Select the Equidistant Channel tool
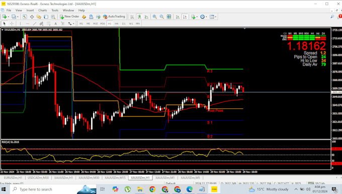The width and height of the screenshot is (342, 194). 41,23
